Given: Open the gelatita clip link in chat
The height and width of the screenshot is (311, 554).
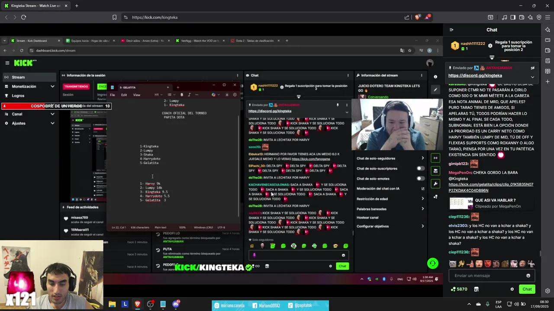Looking at the screenshot, I should coord(491,187).
